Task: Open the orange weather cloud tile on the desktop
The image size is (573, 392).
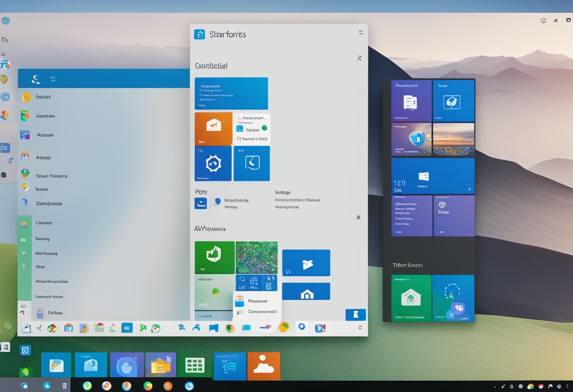Action: pos(264,366)
